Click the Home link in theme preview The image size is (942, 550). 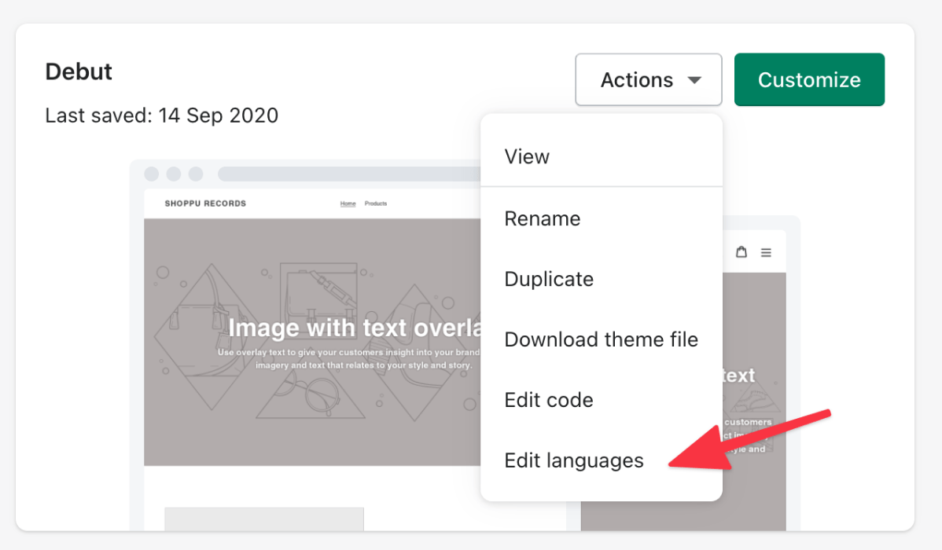point(348,203)
